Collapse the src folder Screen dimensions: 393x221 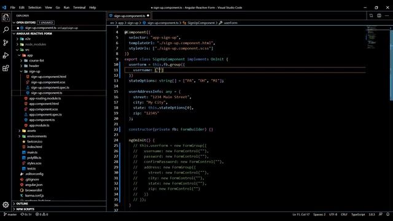pos(18,50)
